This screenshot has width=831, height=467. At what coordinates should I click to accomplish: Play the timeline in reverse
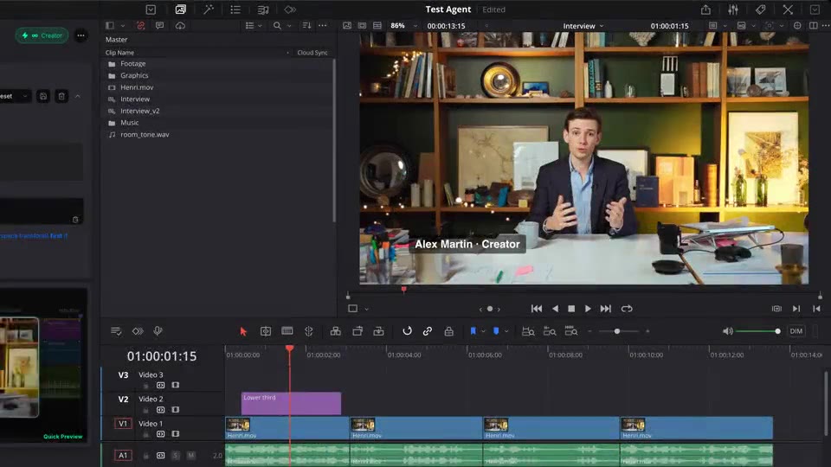point(555,309)
